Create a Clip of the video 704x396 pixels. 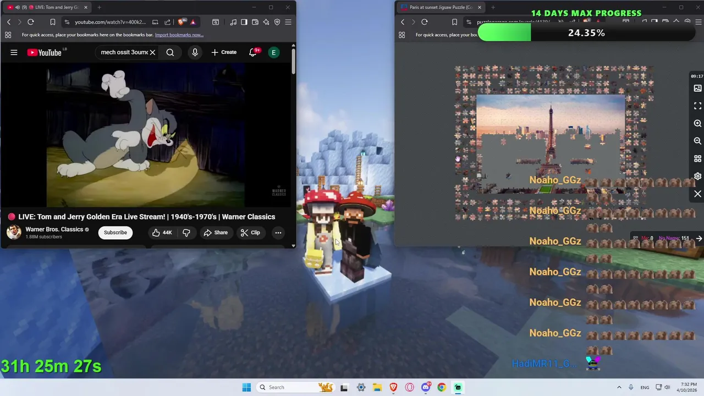tap(250, 233)
